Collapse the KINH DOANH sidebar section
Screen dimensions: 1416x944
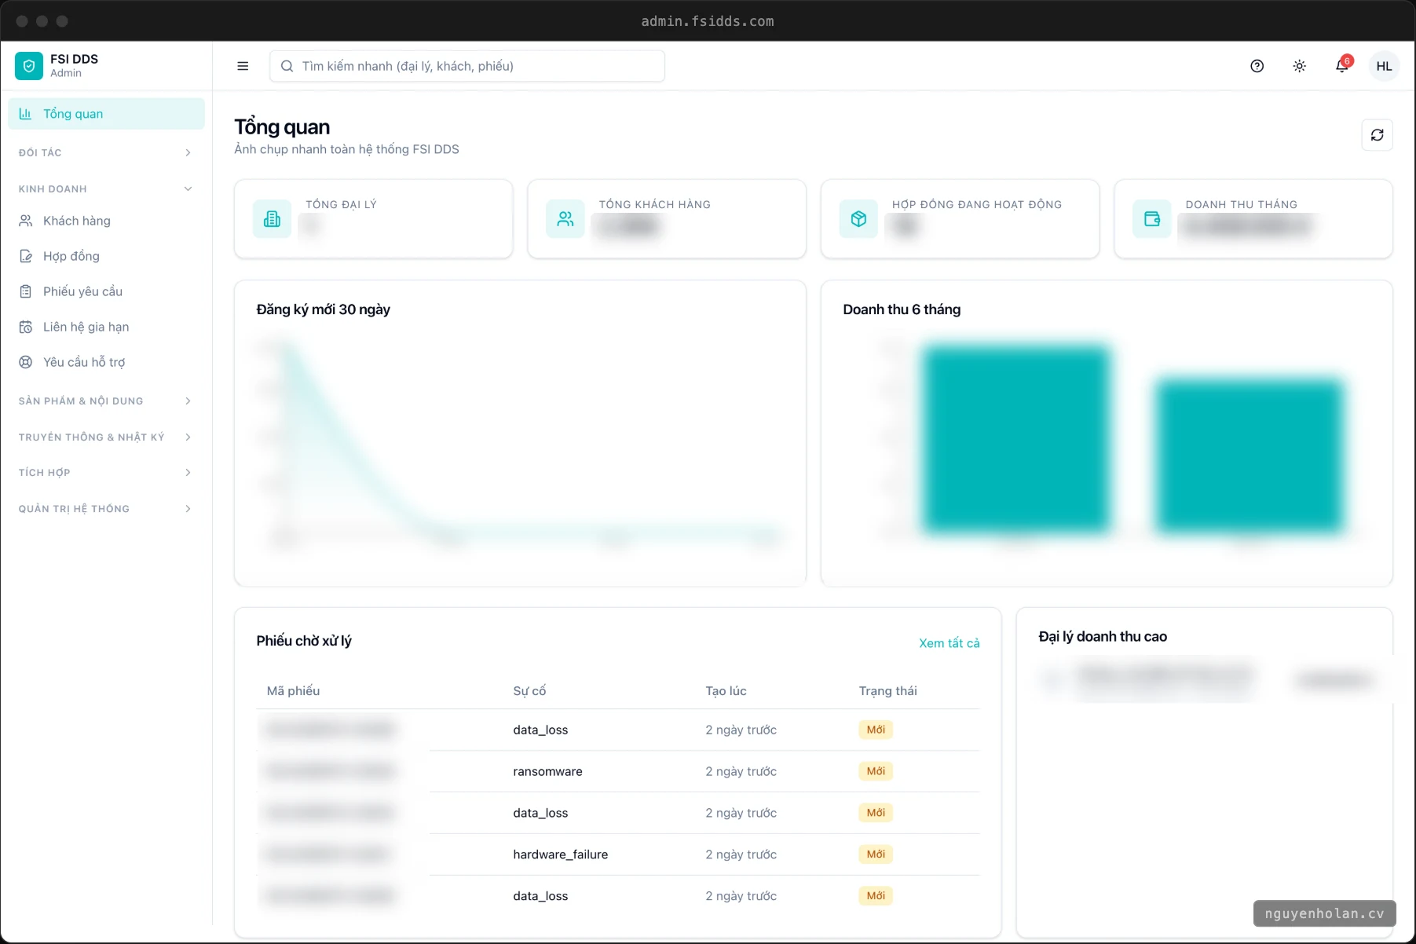tap(106, 188)
